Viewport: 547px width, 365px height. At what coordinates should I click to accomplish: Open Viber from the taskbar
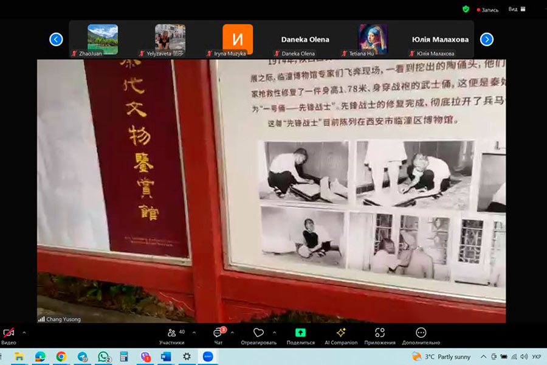click(145, 356)
